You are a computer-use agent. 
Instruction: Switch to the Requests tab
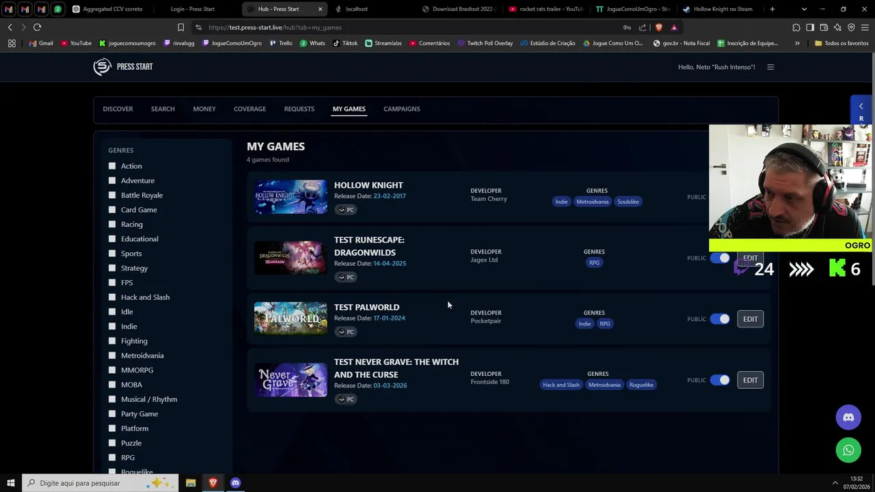[299, 109]
